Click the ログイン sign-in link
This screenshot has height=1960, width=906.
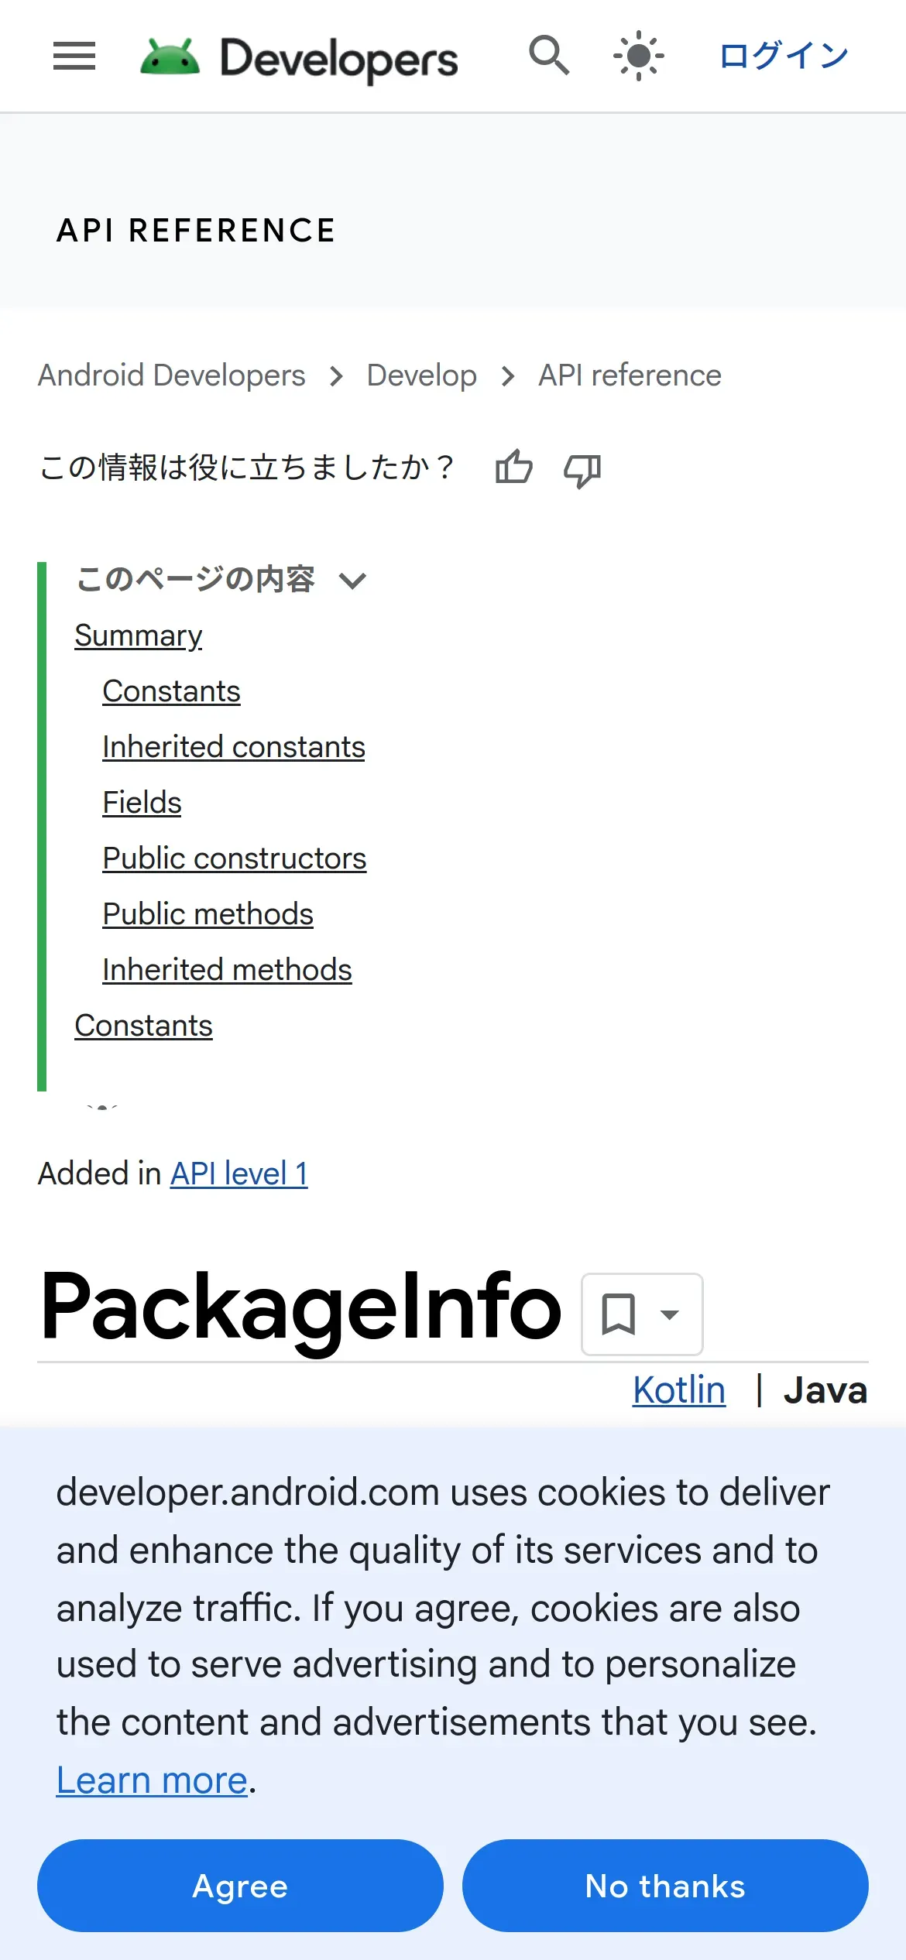pyautogui.click(x=784, y=57)
